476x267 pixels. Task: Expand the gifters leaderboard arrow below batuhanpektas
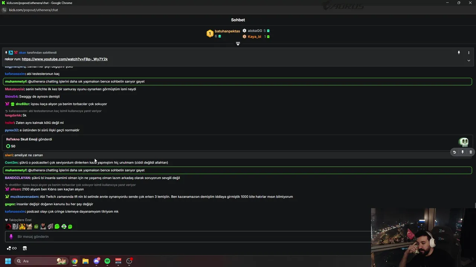[238, 44]
